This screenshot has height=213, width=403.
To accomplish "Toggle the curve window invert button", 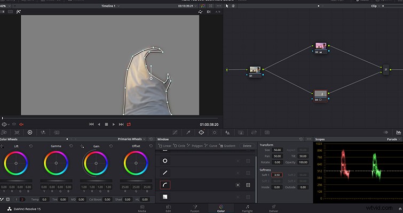I will [x=238, y=185].
